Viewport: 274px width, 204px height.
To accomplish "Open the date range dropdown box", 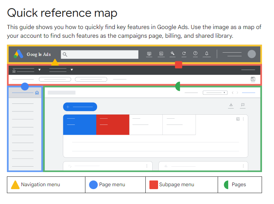I will (x=215, y=93).
